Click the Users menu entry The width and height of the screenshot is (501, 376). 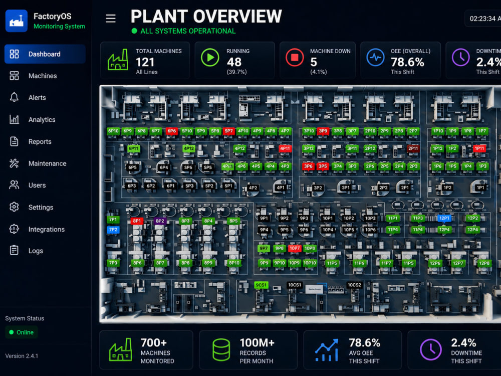pyautogui.click(x=45, y=185)
